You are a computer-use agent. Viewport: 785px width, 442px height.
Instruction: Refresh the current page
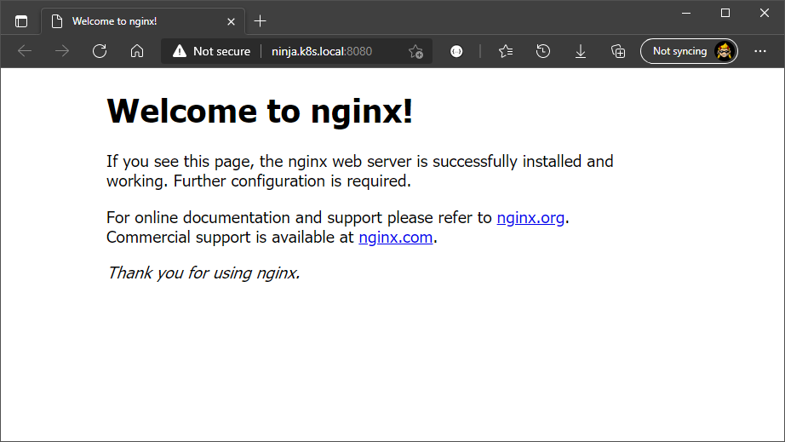click(100, 51)
